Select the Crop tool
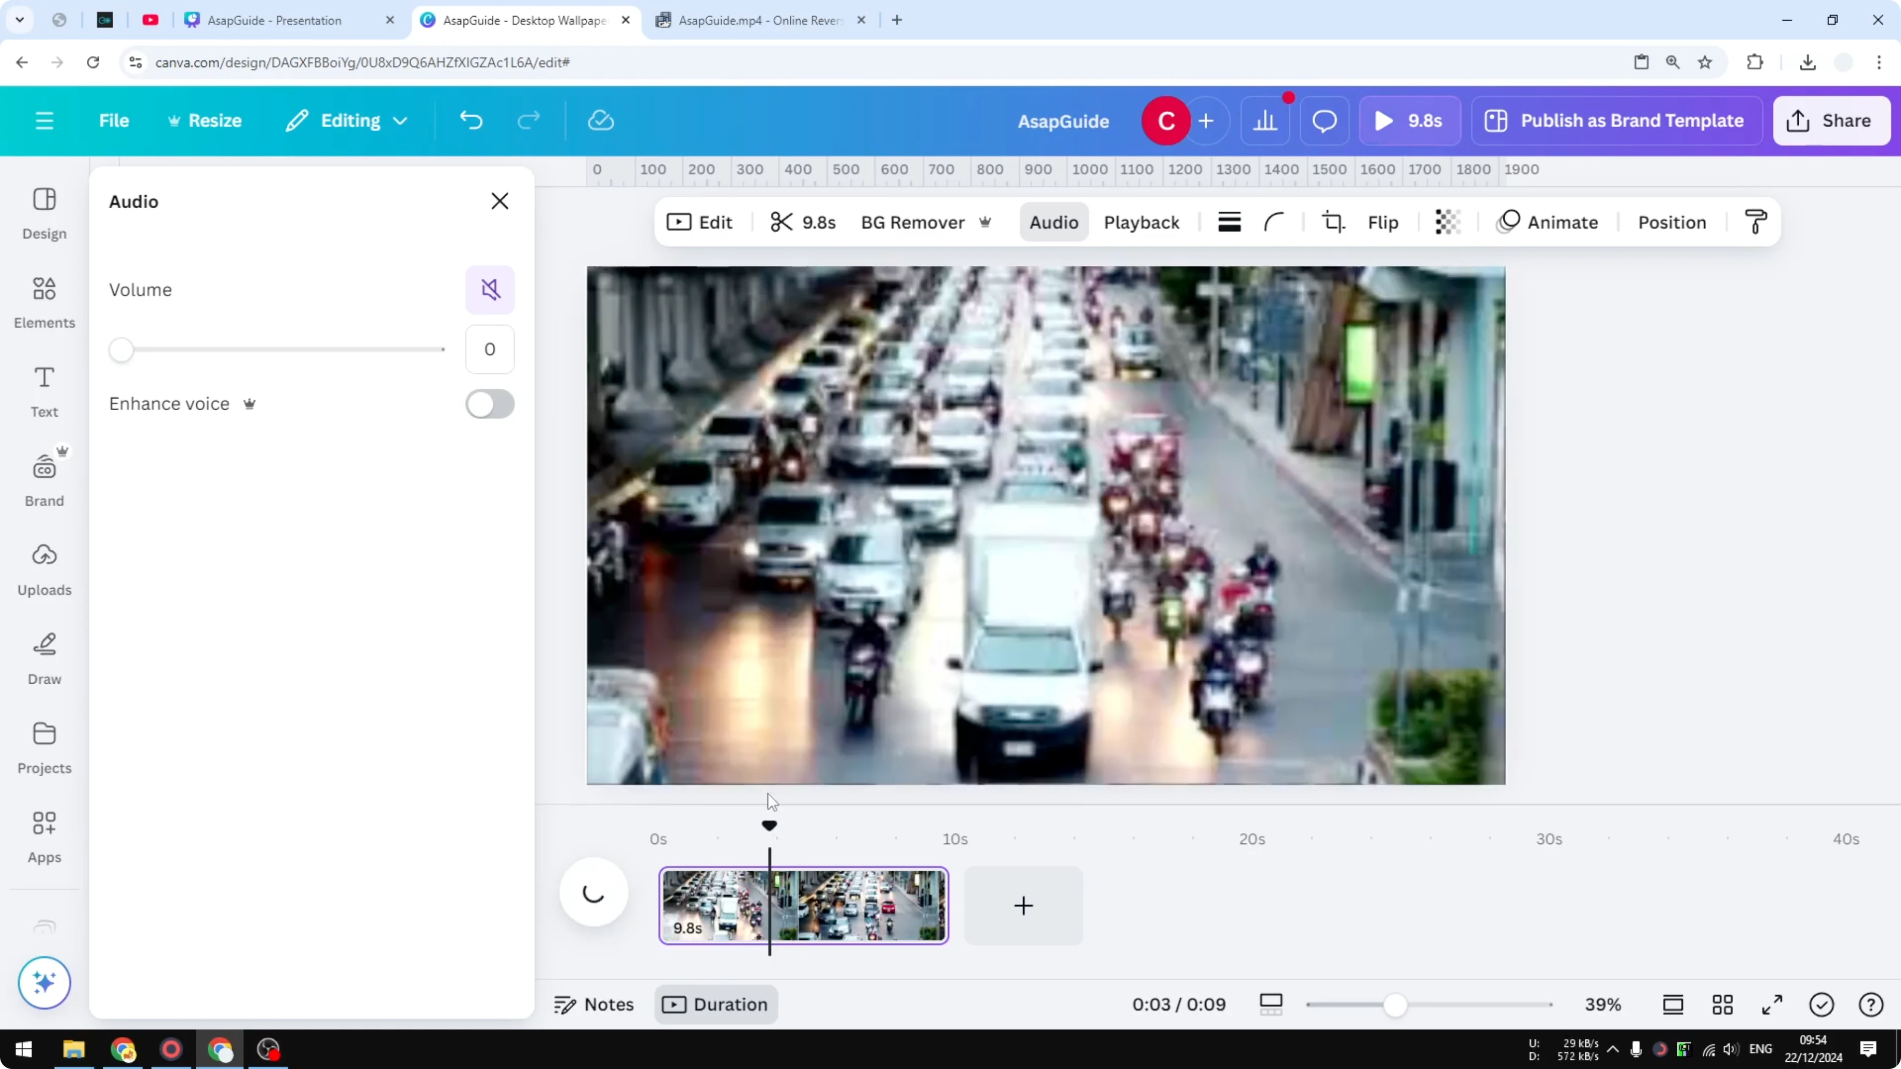Image resolution: width=1901 pixels, height=1069 pixels. 1333,222
